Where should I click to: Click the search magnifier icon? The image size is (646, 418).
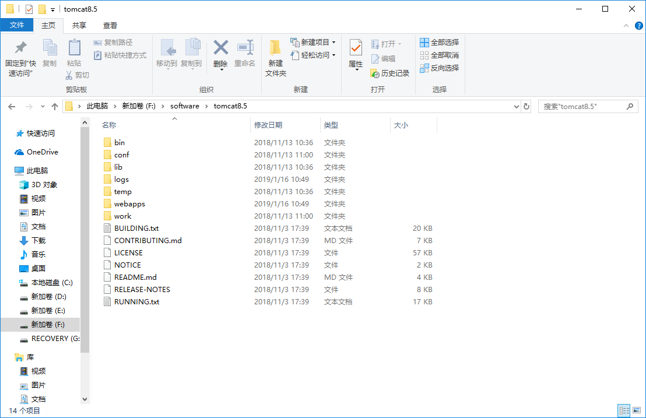tap(630, 106)
